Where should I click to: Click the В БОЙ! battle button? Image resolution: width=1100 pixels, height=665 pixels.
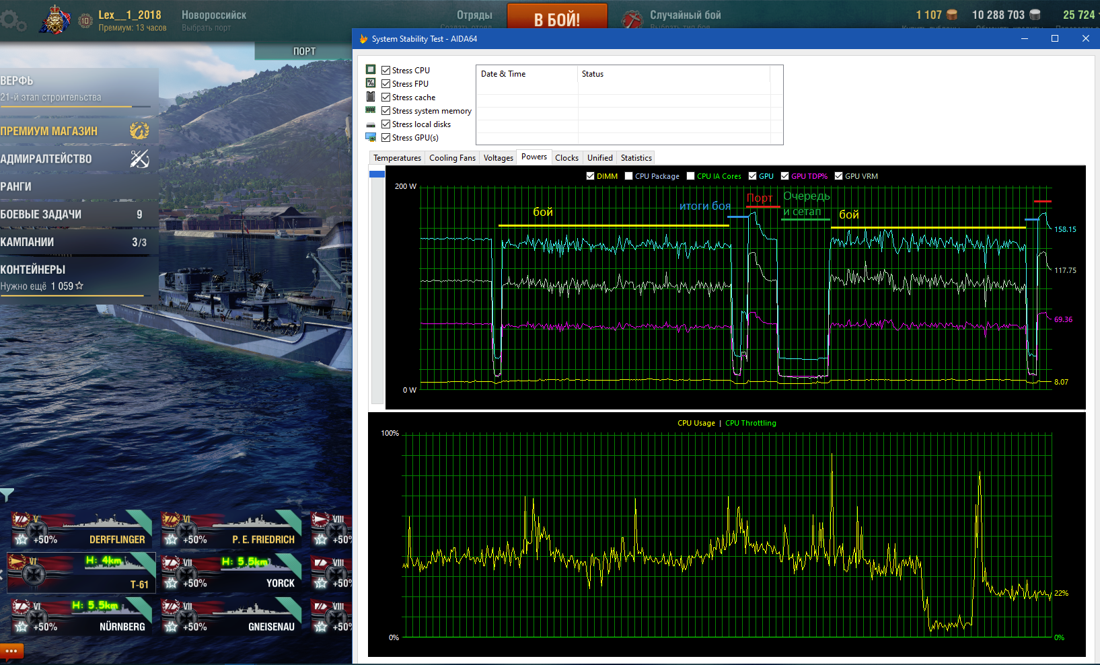tap(557, 18)
